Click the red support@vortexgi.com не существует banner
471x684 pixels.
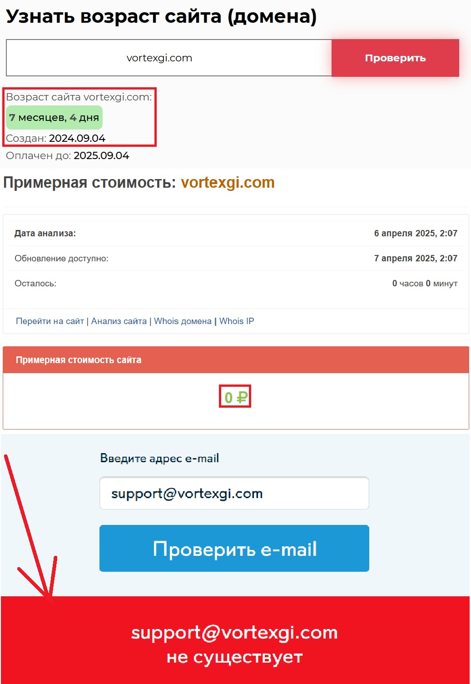pyautogui.click(x=235, y=640)
